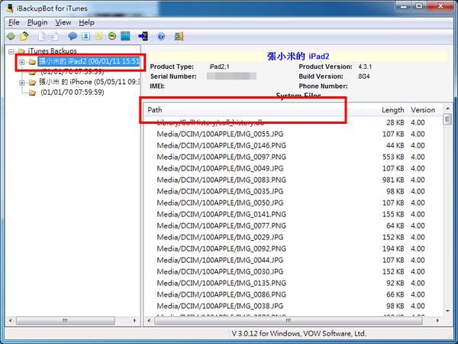The width and height of the screenshot is (458, 344).
Task: Select the iPhone (05/05/11) backup entry
Action: (x=89, y=82)
